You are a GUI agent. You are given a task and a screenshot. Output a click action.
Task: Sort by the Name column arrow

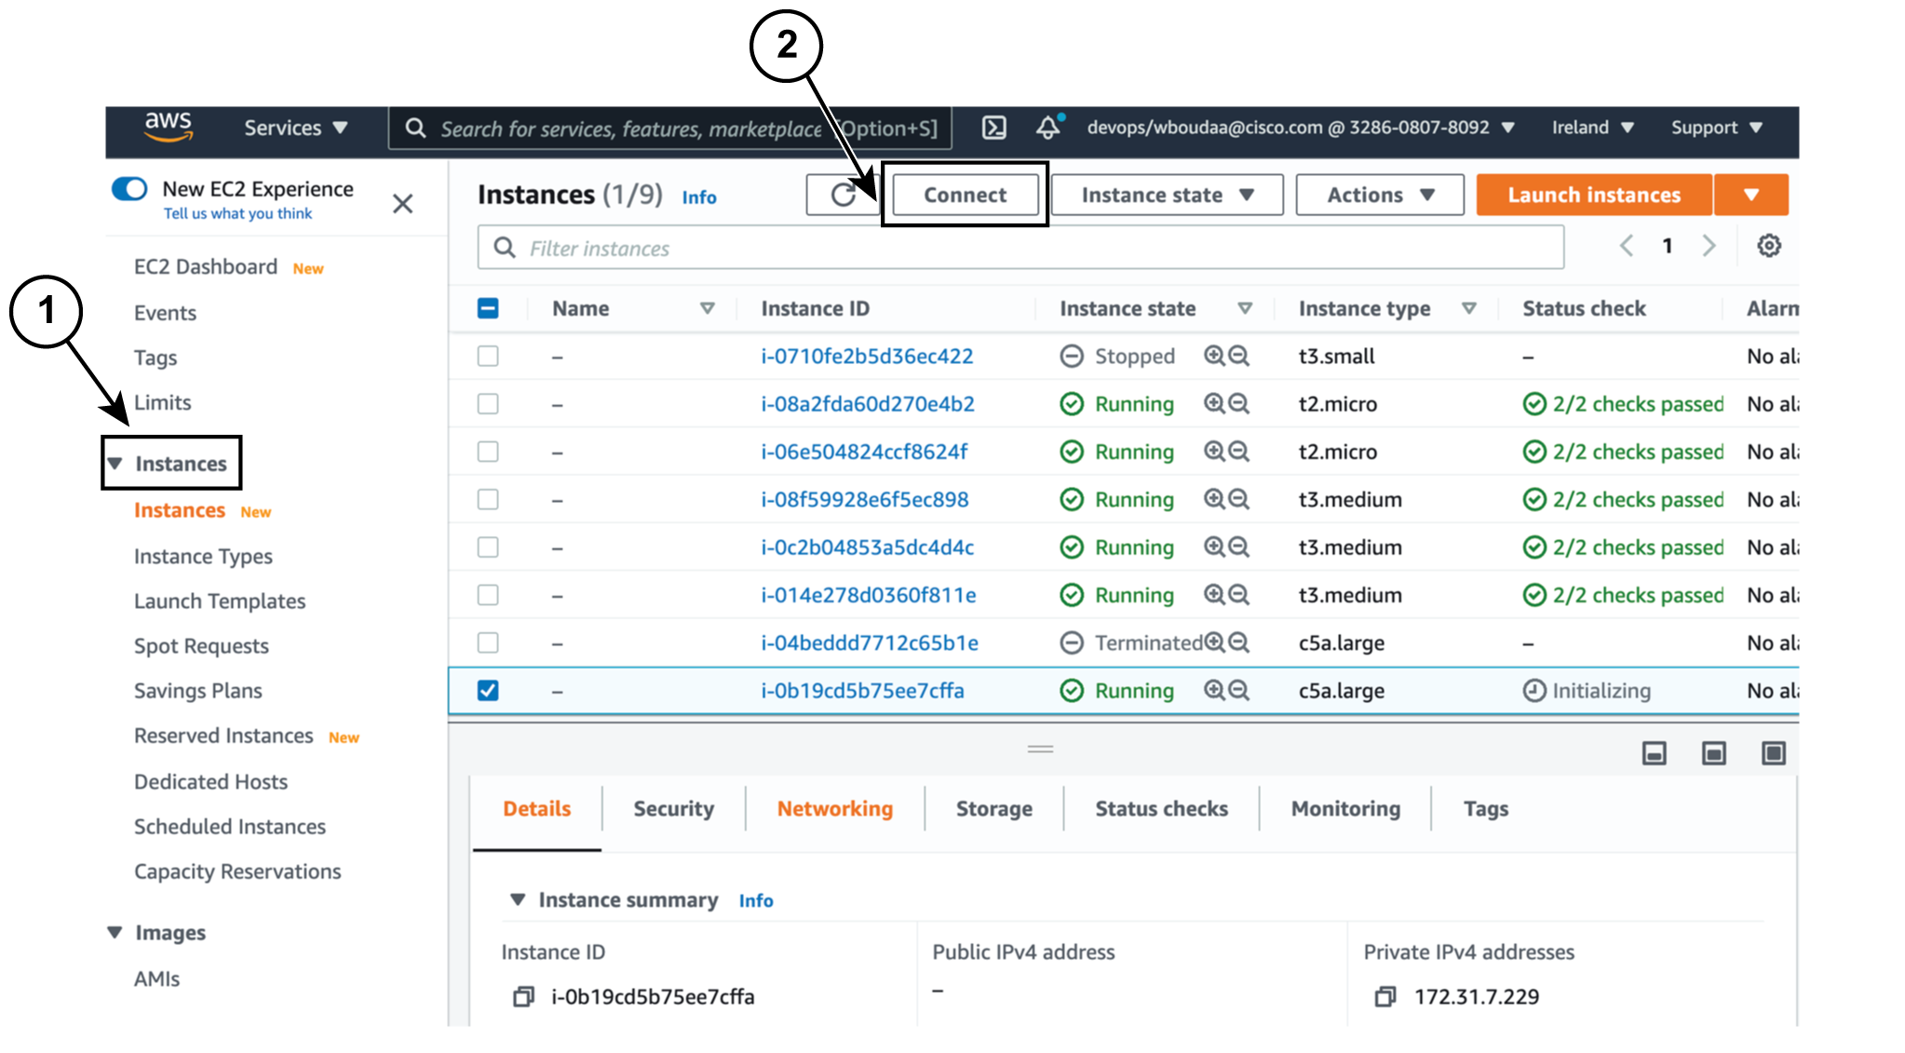708,308
